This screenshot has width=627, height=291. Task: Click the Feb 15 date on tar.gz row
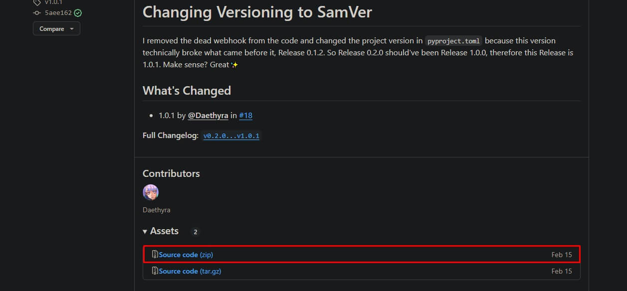point(562,271)
